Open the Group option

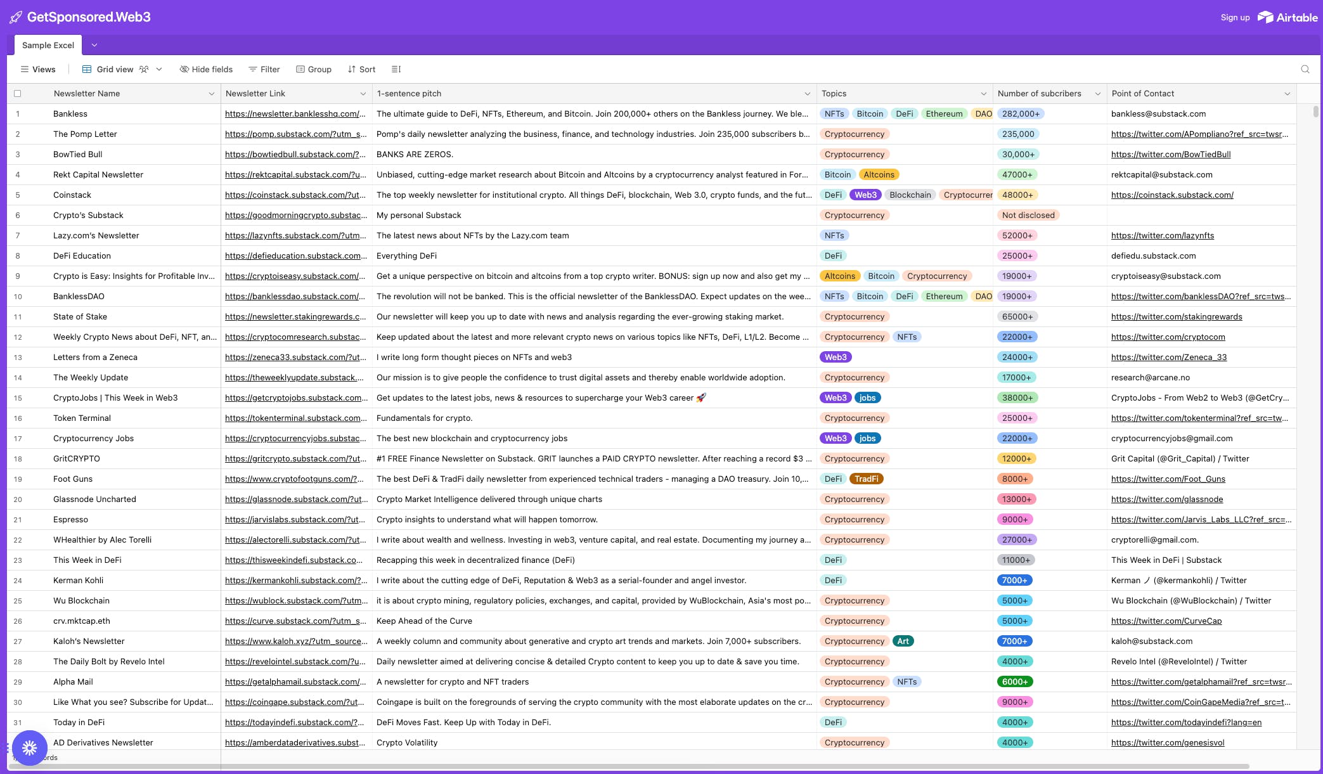314,69
